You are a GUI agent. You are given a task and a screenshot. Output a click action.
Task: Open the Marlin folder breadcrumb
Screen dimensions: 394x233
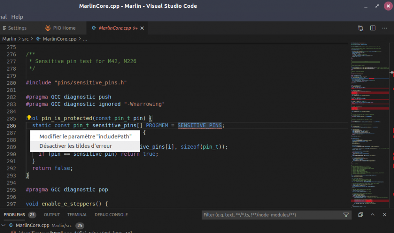click(x=9, y=39)
